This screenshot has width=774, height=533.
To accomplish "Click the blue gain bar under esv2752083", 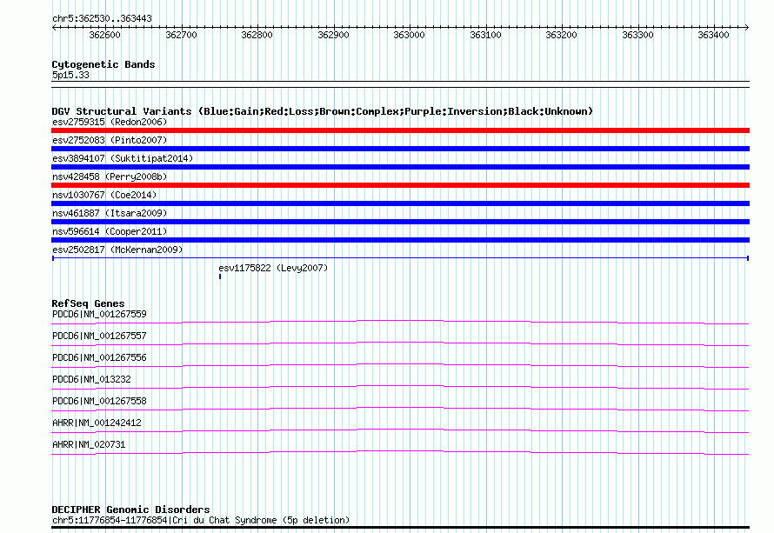I will pos(400,149).
